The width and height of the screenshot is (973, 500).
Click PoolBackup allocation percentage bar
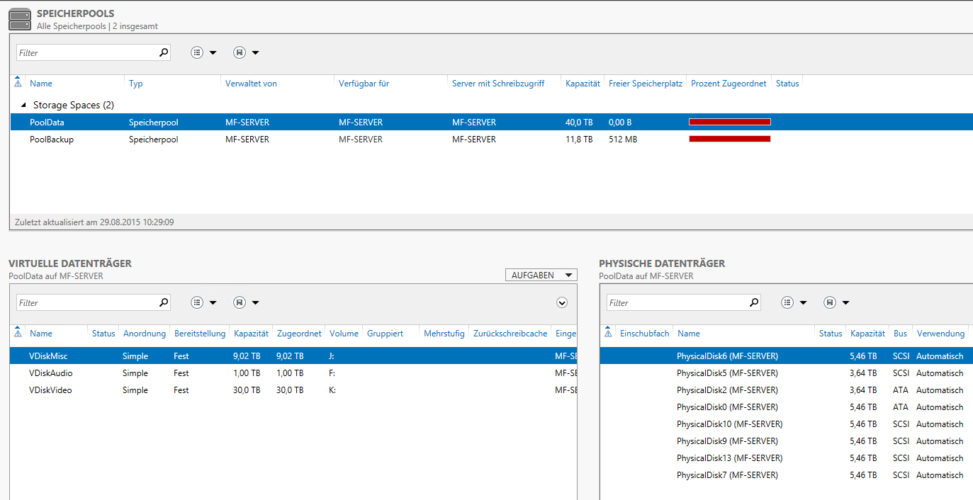click(729, 139)
